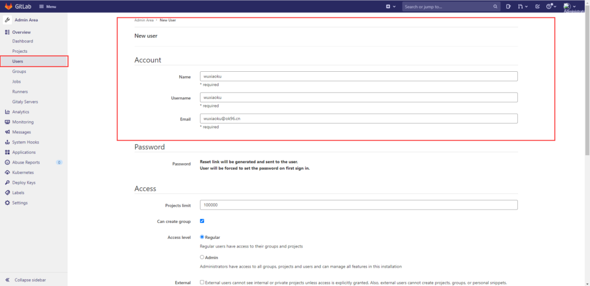Select the Admin access level radio button
Viewport: 590px width, 286px height.
click(x=202, y=257)
